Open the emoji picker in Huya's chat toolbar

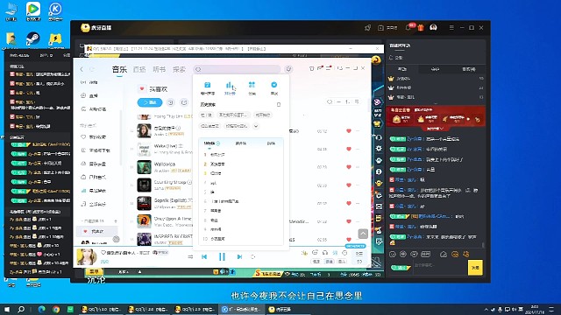point(393,255)
